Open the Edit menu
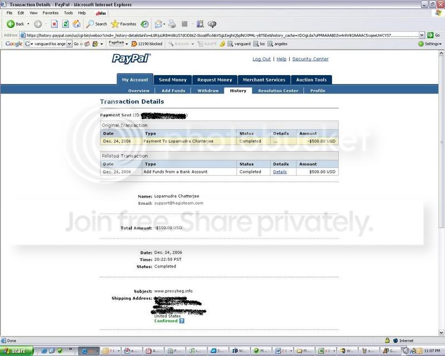 (x=21, y=13)
